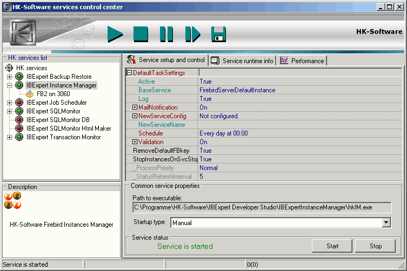
Task: Select IBExpert SQLMonitor service
Action: [53, 111]
